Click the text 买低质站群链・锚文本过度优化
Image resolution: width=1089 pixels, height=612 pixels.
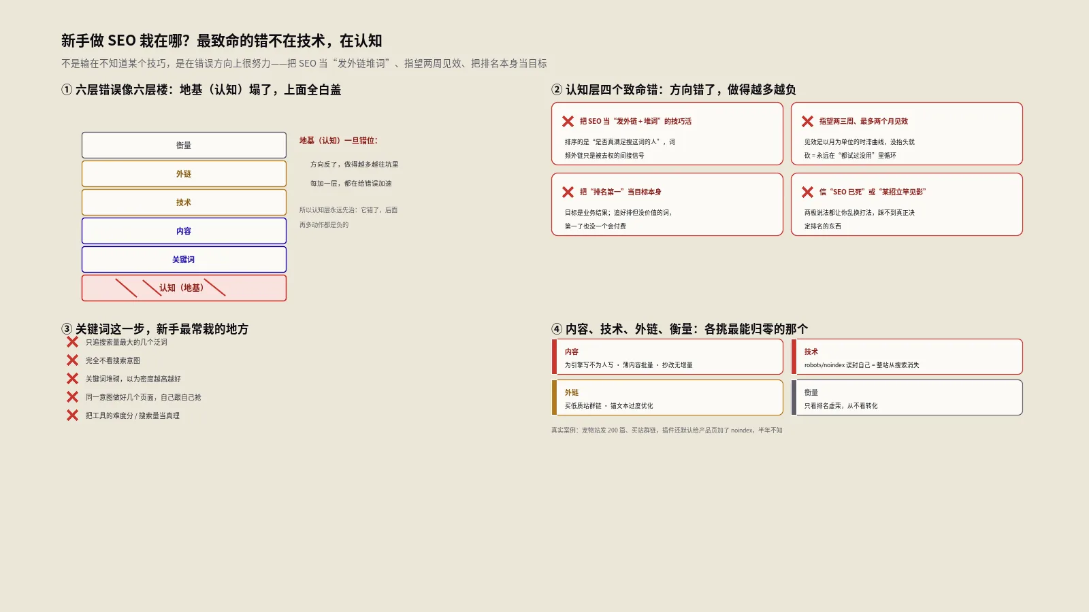[609, 406]
